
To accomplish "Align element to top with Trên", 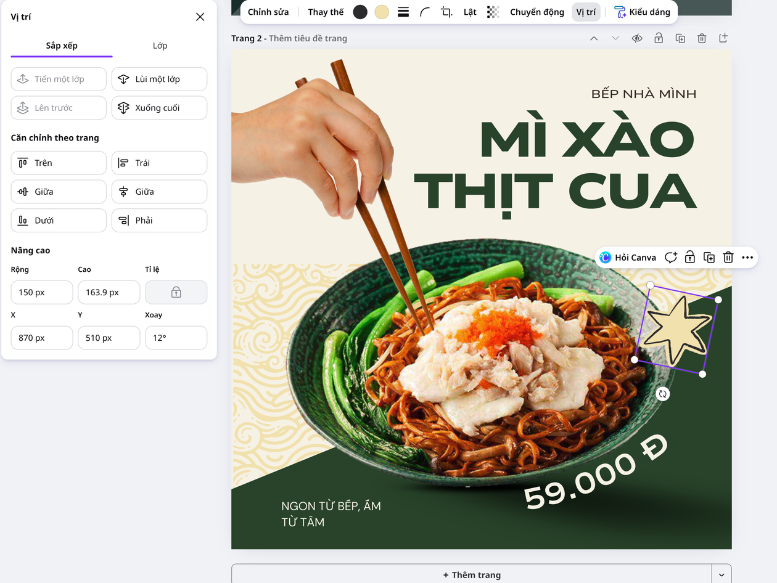I will [59, 163].
